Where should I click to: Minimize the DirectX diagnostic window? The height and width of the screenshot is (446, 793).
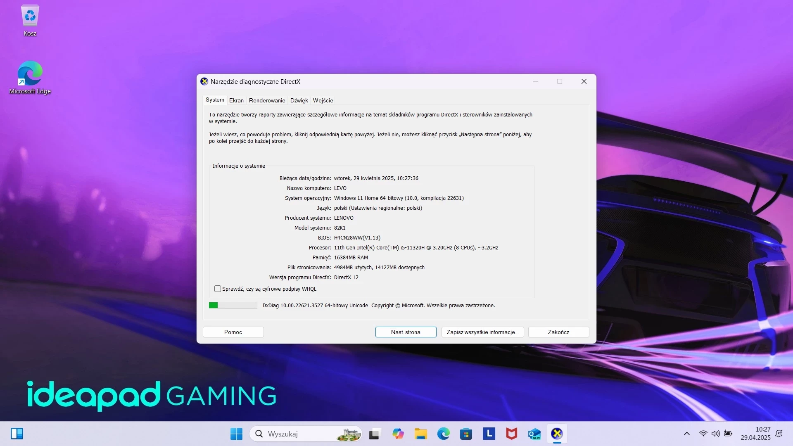click(x=536, y=81)
